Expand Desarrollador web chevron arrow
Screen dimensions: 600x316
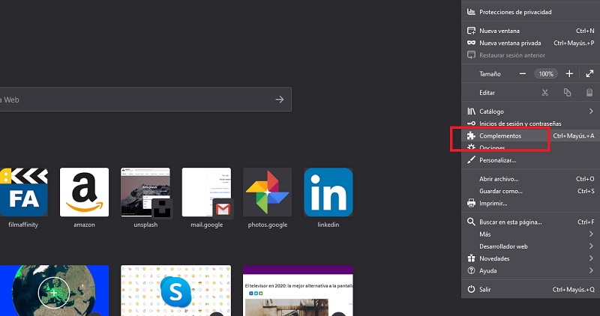[591, 246]
